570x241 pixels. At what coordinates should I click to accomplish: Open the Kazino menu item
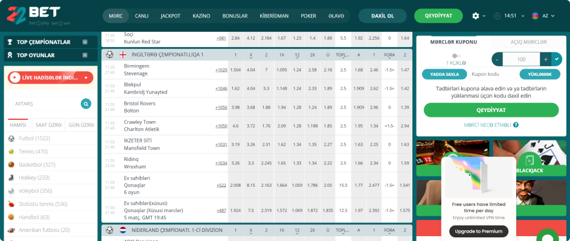click(x=202, y=16)
